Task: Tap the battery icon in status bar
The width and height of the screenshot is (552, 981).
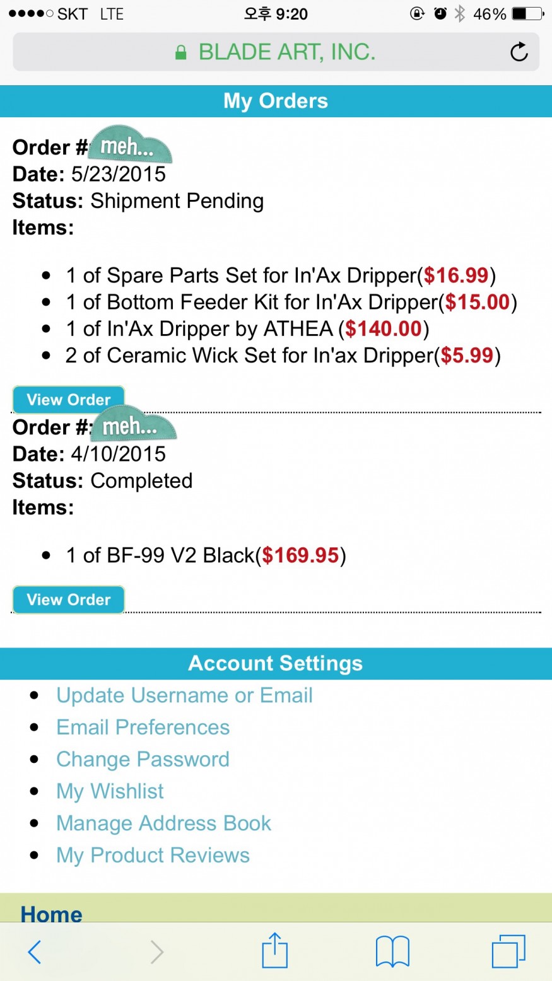Action: pyautogui.click(x=527, y=13)
